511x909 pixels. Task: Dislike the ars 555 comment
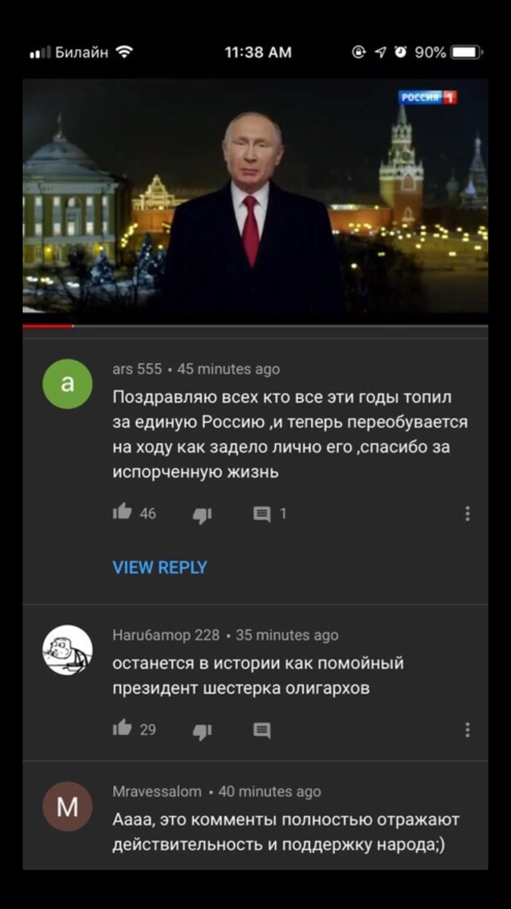(x=202, y=515)
